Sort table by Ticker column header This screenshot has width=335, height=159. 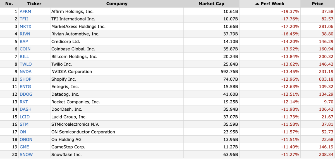coord(34,4)
